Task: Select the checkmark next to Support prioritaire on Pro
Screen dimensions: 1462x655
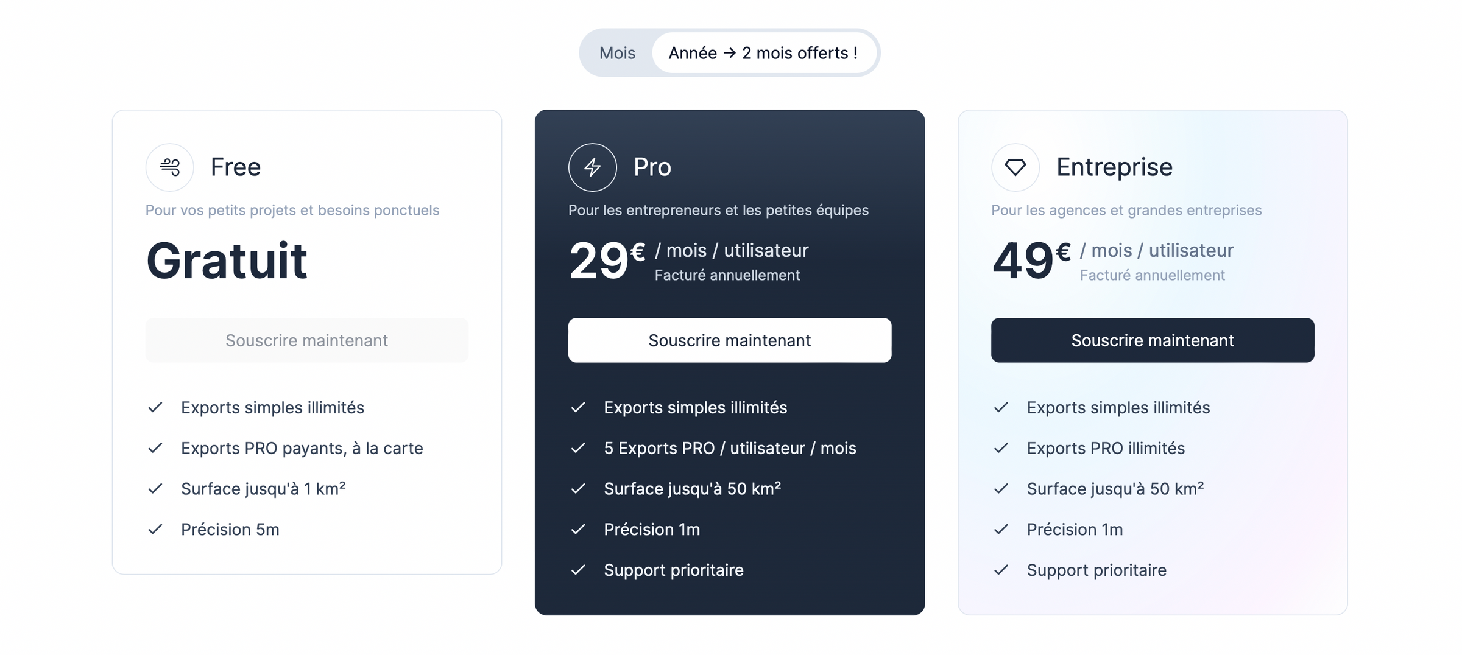Action: 579,570
